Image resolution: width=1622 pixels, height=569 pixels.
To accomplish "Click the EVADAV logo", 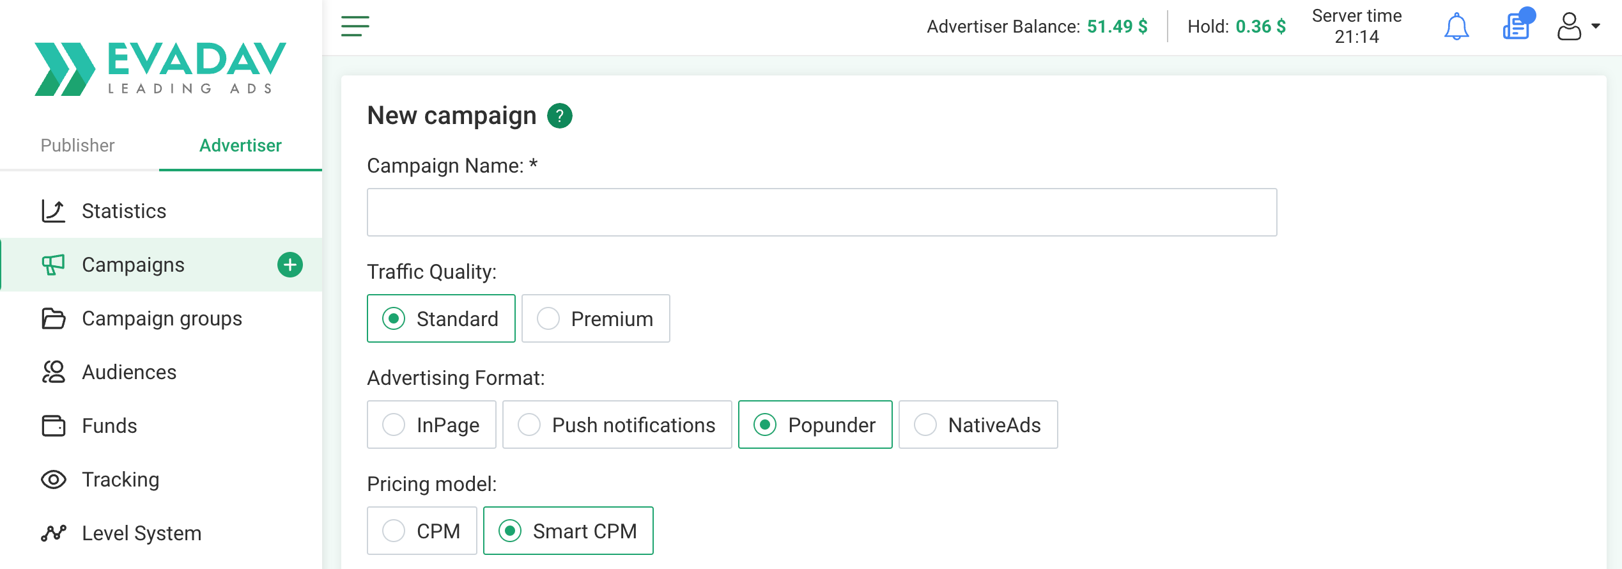I will 160,68.
